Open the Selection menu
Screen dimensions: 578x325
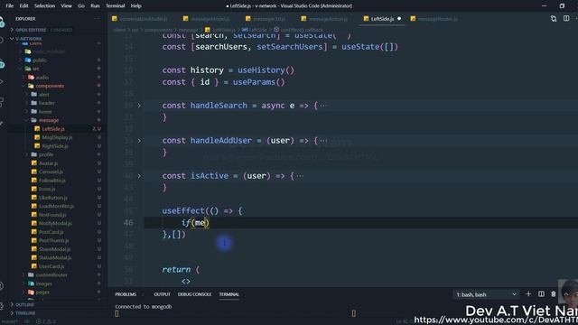[44, 6]
